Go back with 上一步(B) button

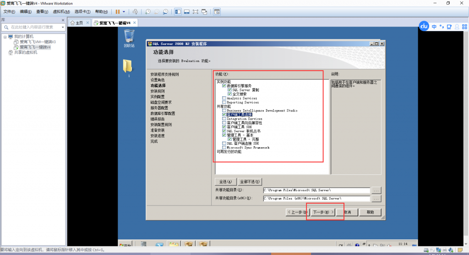(297, 212)
